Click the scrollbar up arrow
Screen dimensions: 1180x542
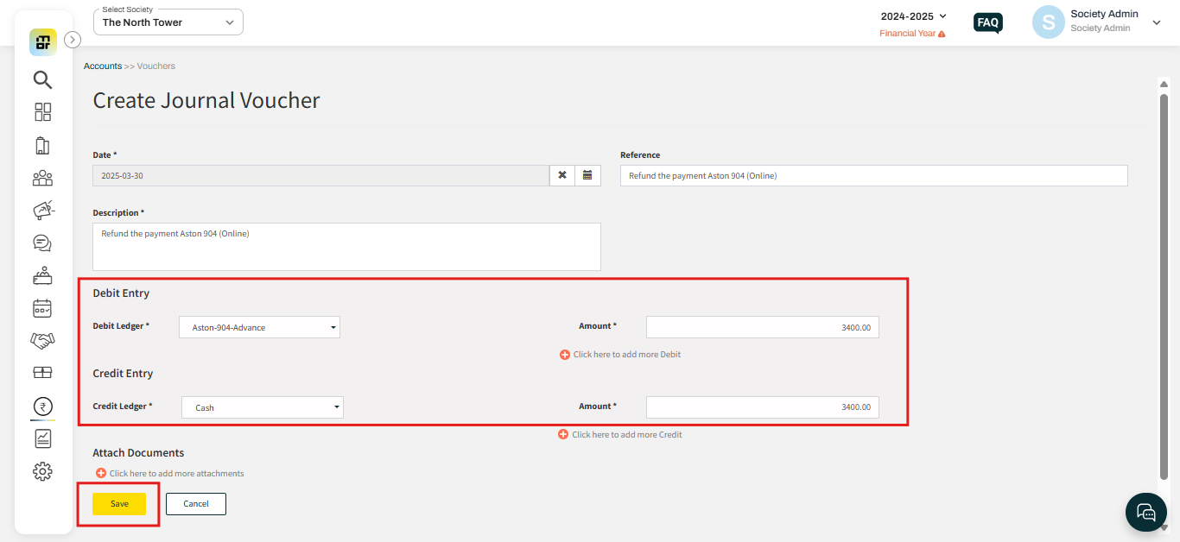(1164, 84)
